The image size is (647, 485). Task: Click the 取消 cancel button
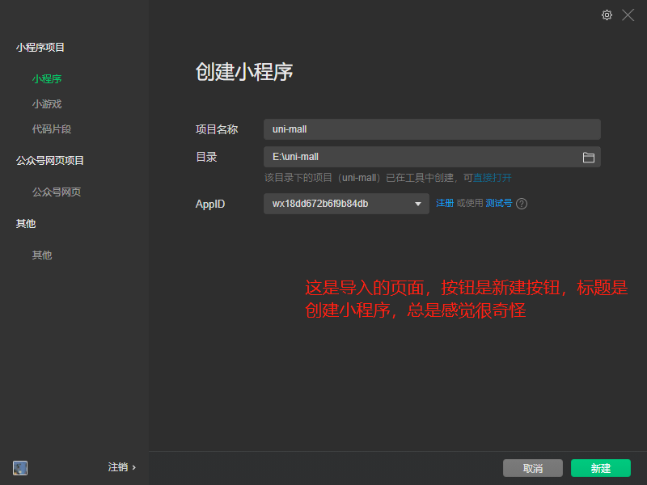[533, 468]
